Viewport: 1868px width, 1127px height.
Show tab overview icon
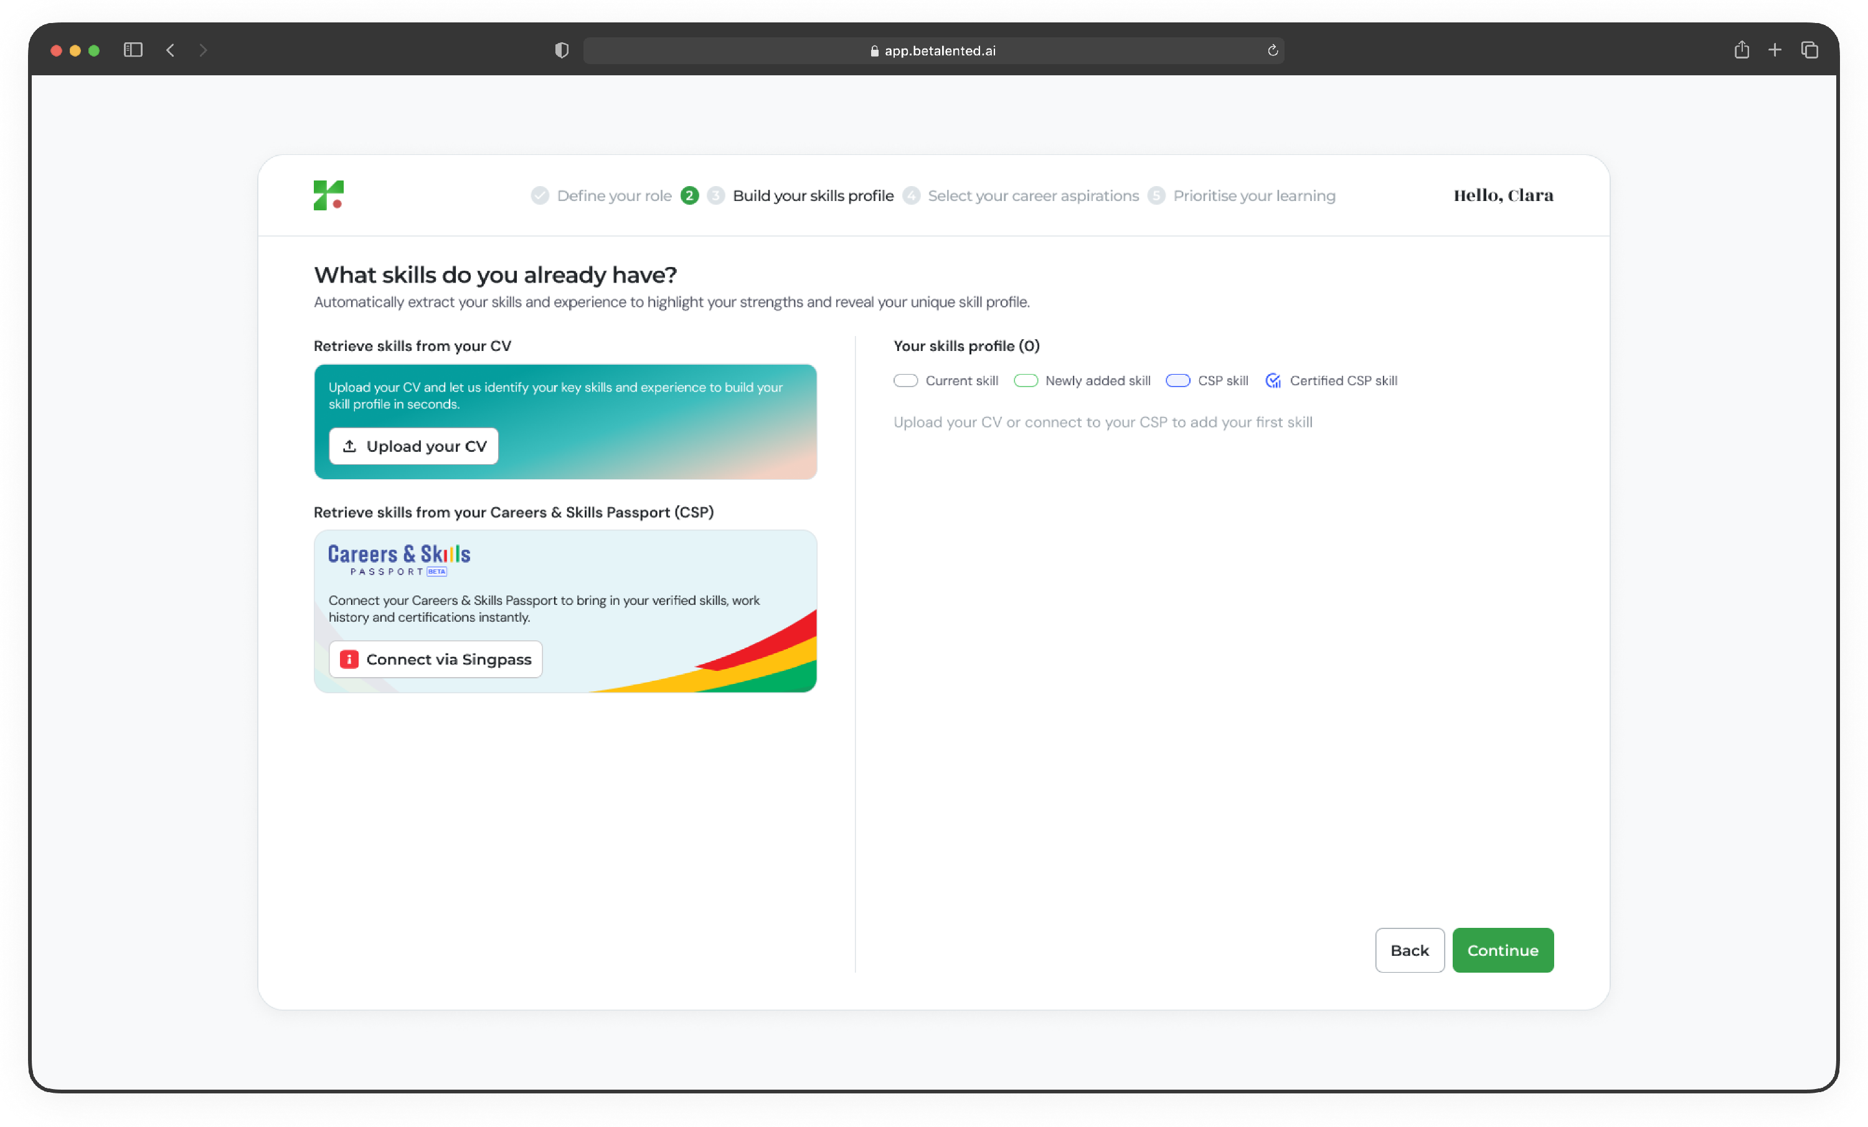click(x=1809, y=50)
